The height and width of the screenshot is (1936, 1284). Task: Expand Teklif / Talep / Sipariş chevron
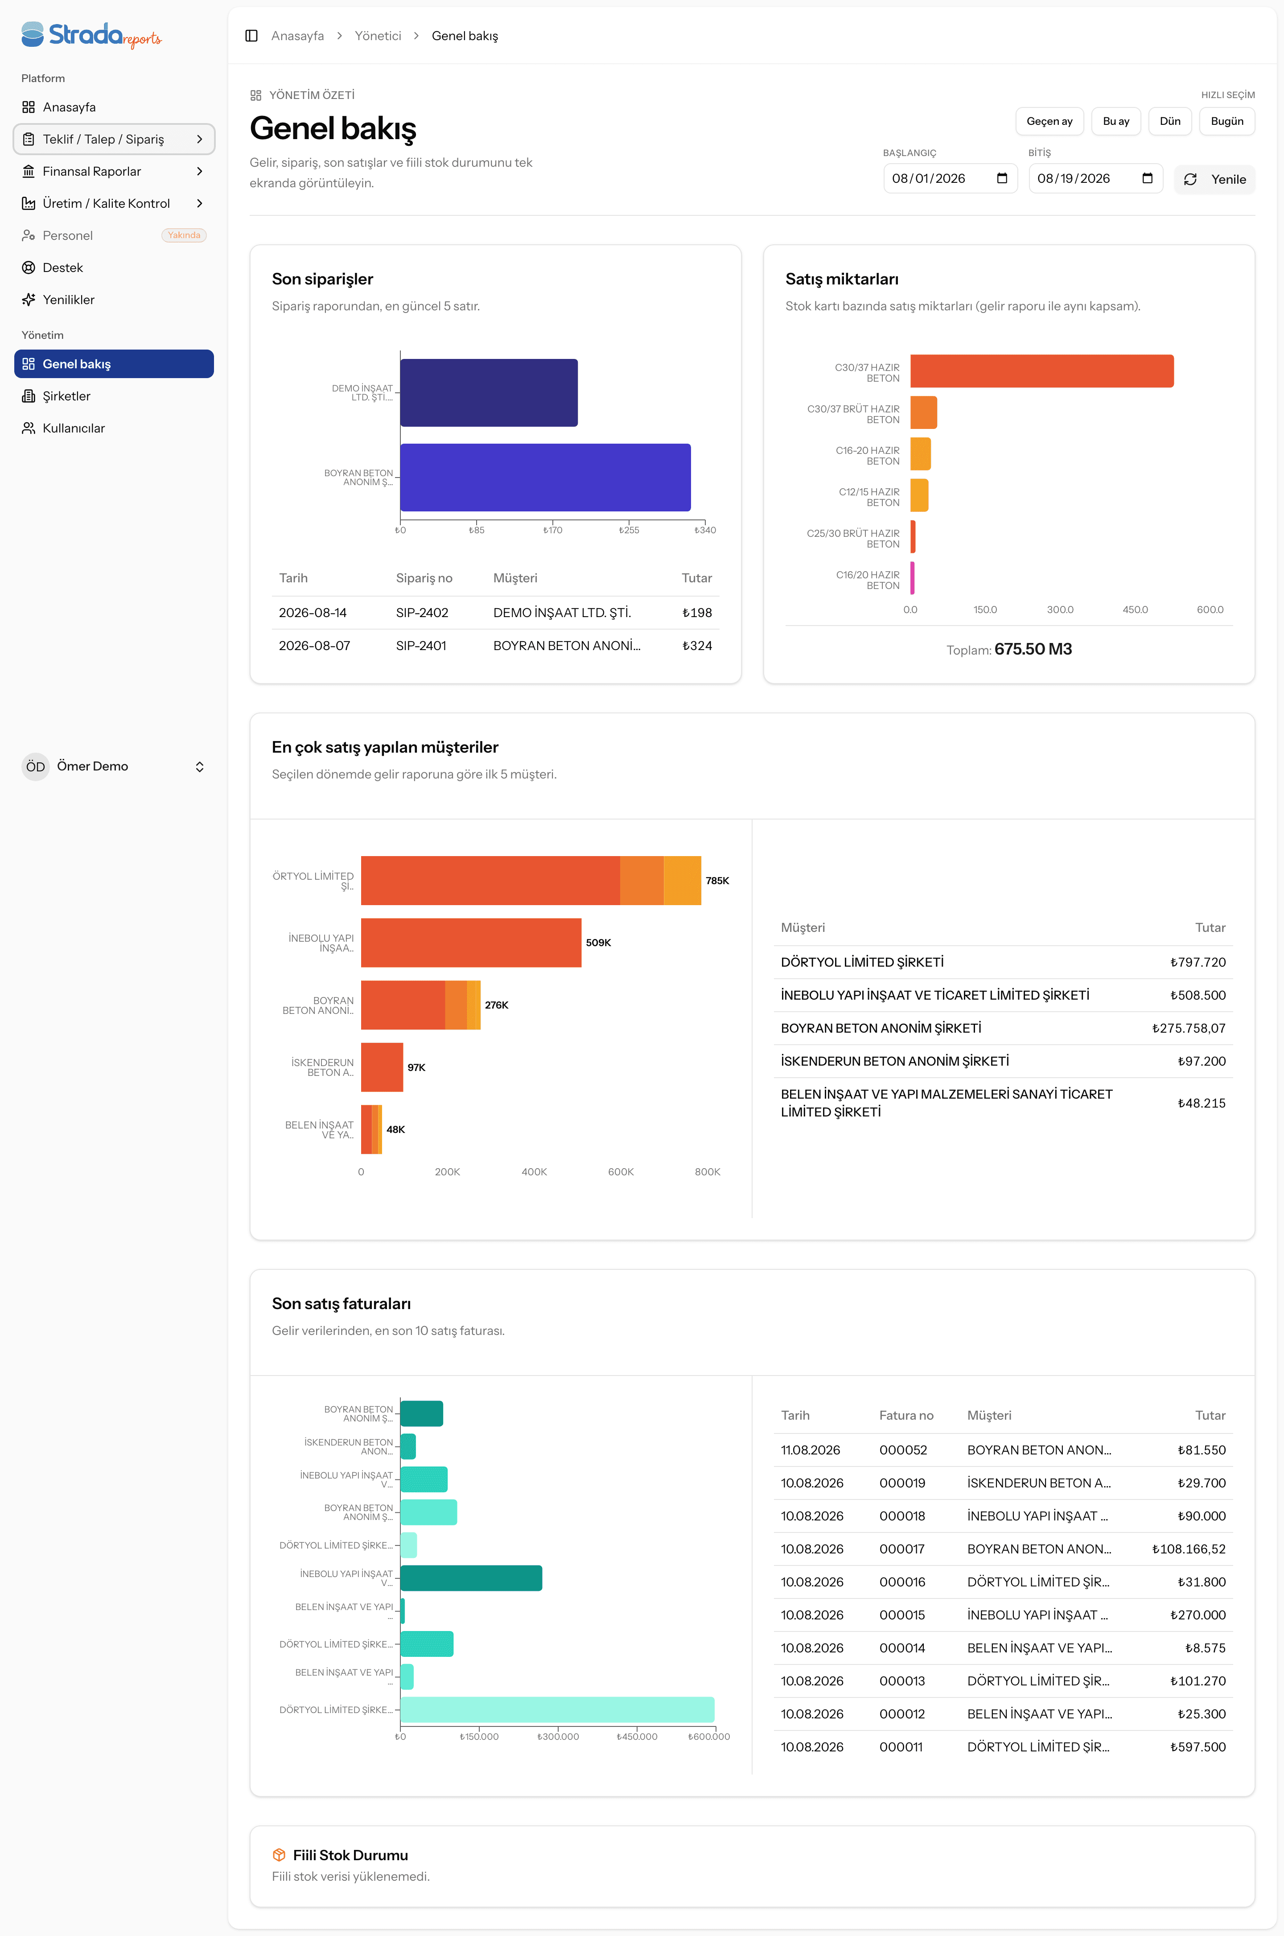coord(199,139)
